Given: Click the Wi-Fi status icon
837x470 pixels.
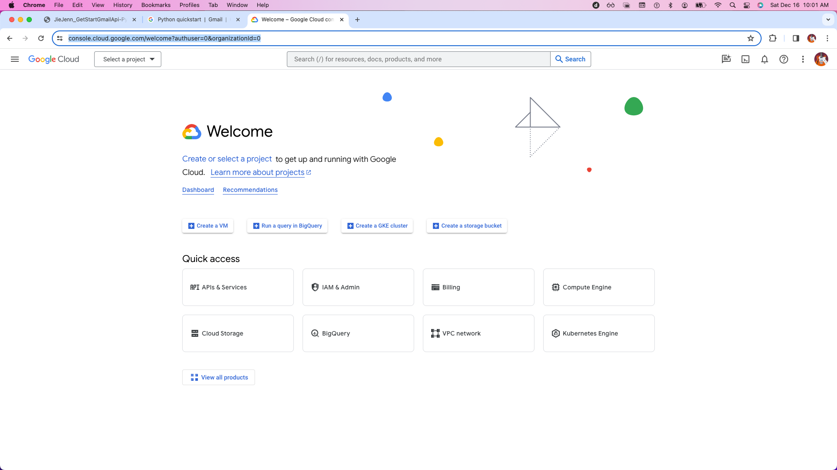Looking at the screenshot, I should pos(718,5).
